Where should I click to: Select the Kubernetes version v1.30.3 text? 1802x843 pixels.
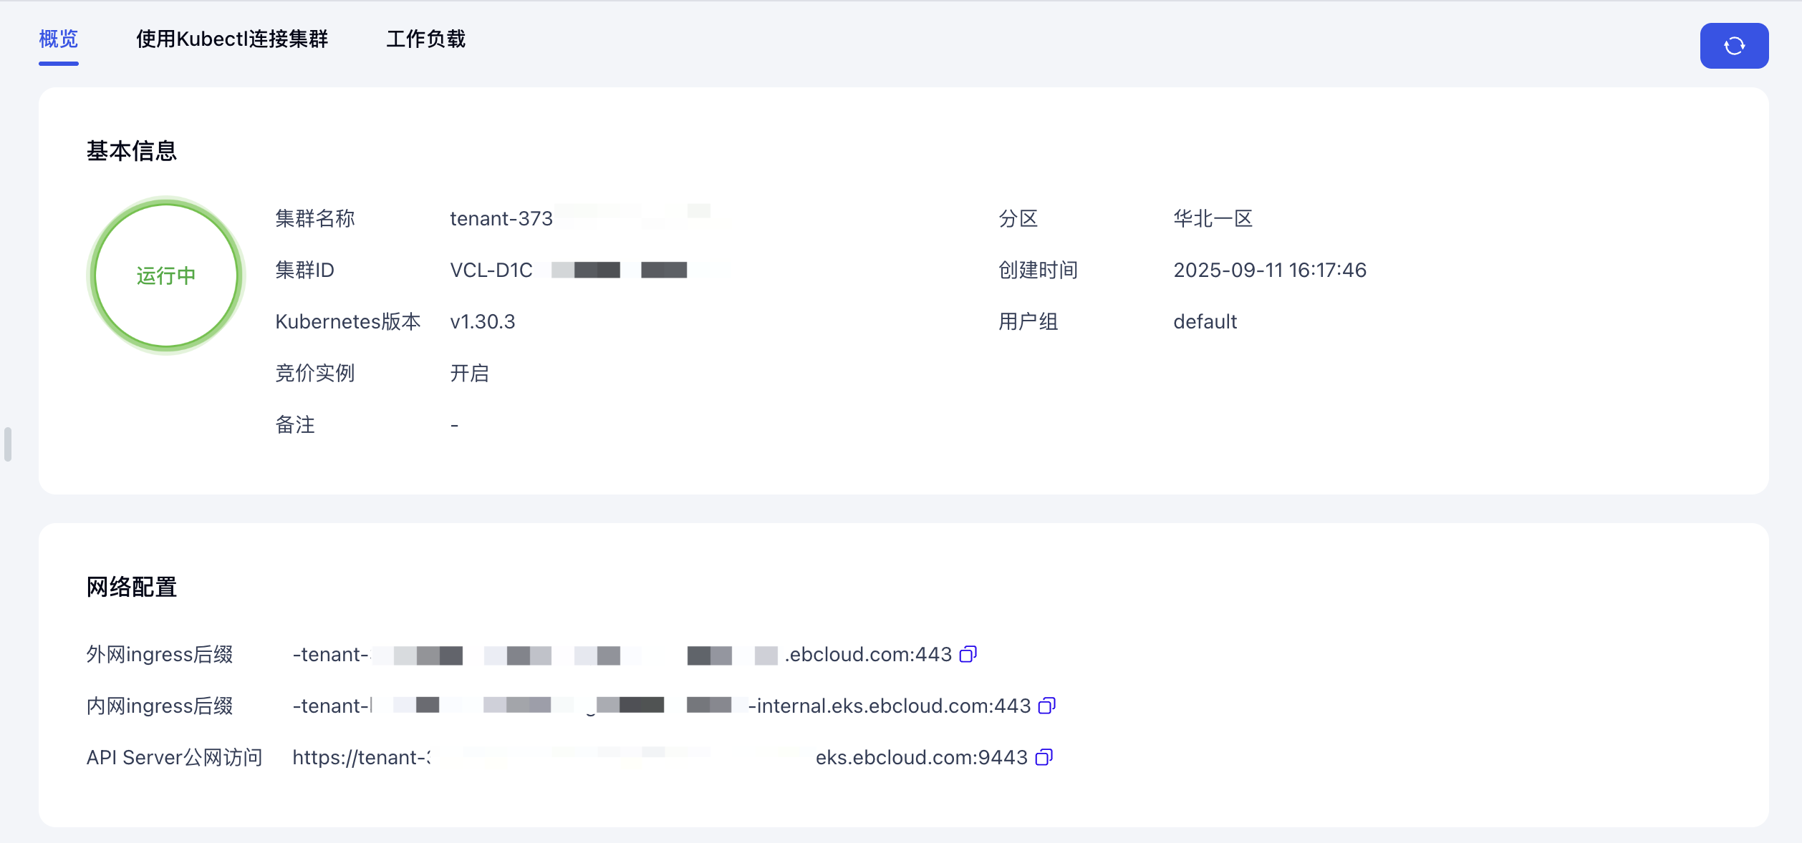tap(483, 321)
